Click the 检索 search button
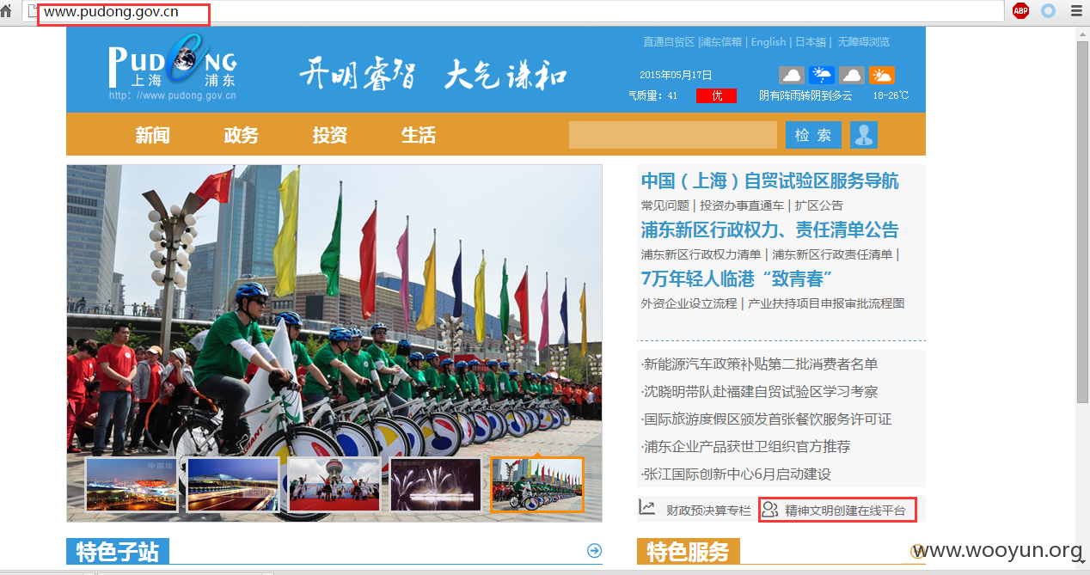The image size is (1090, 575). (813, 135)
